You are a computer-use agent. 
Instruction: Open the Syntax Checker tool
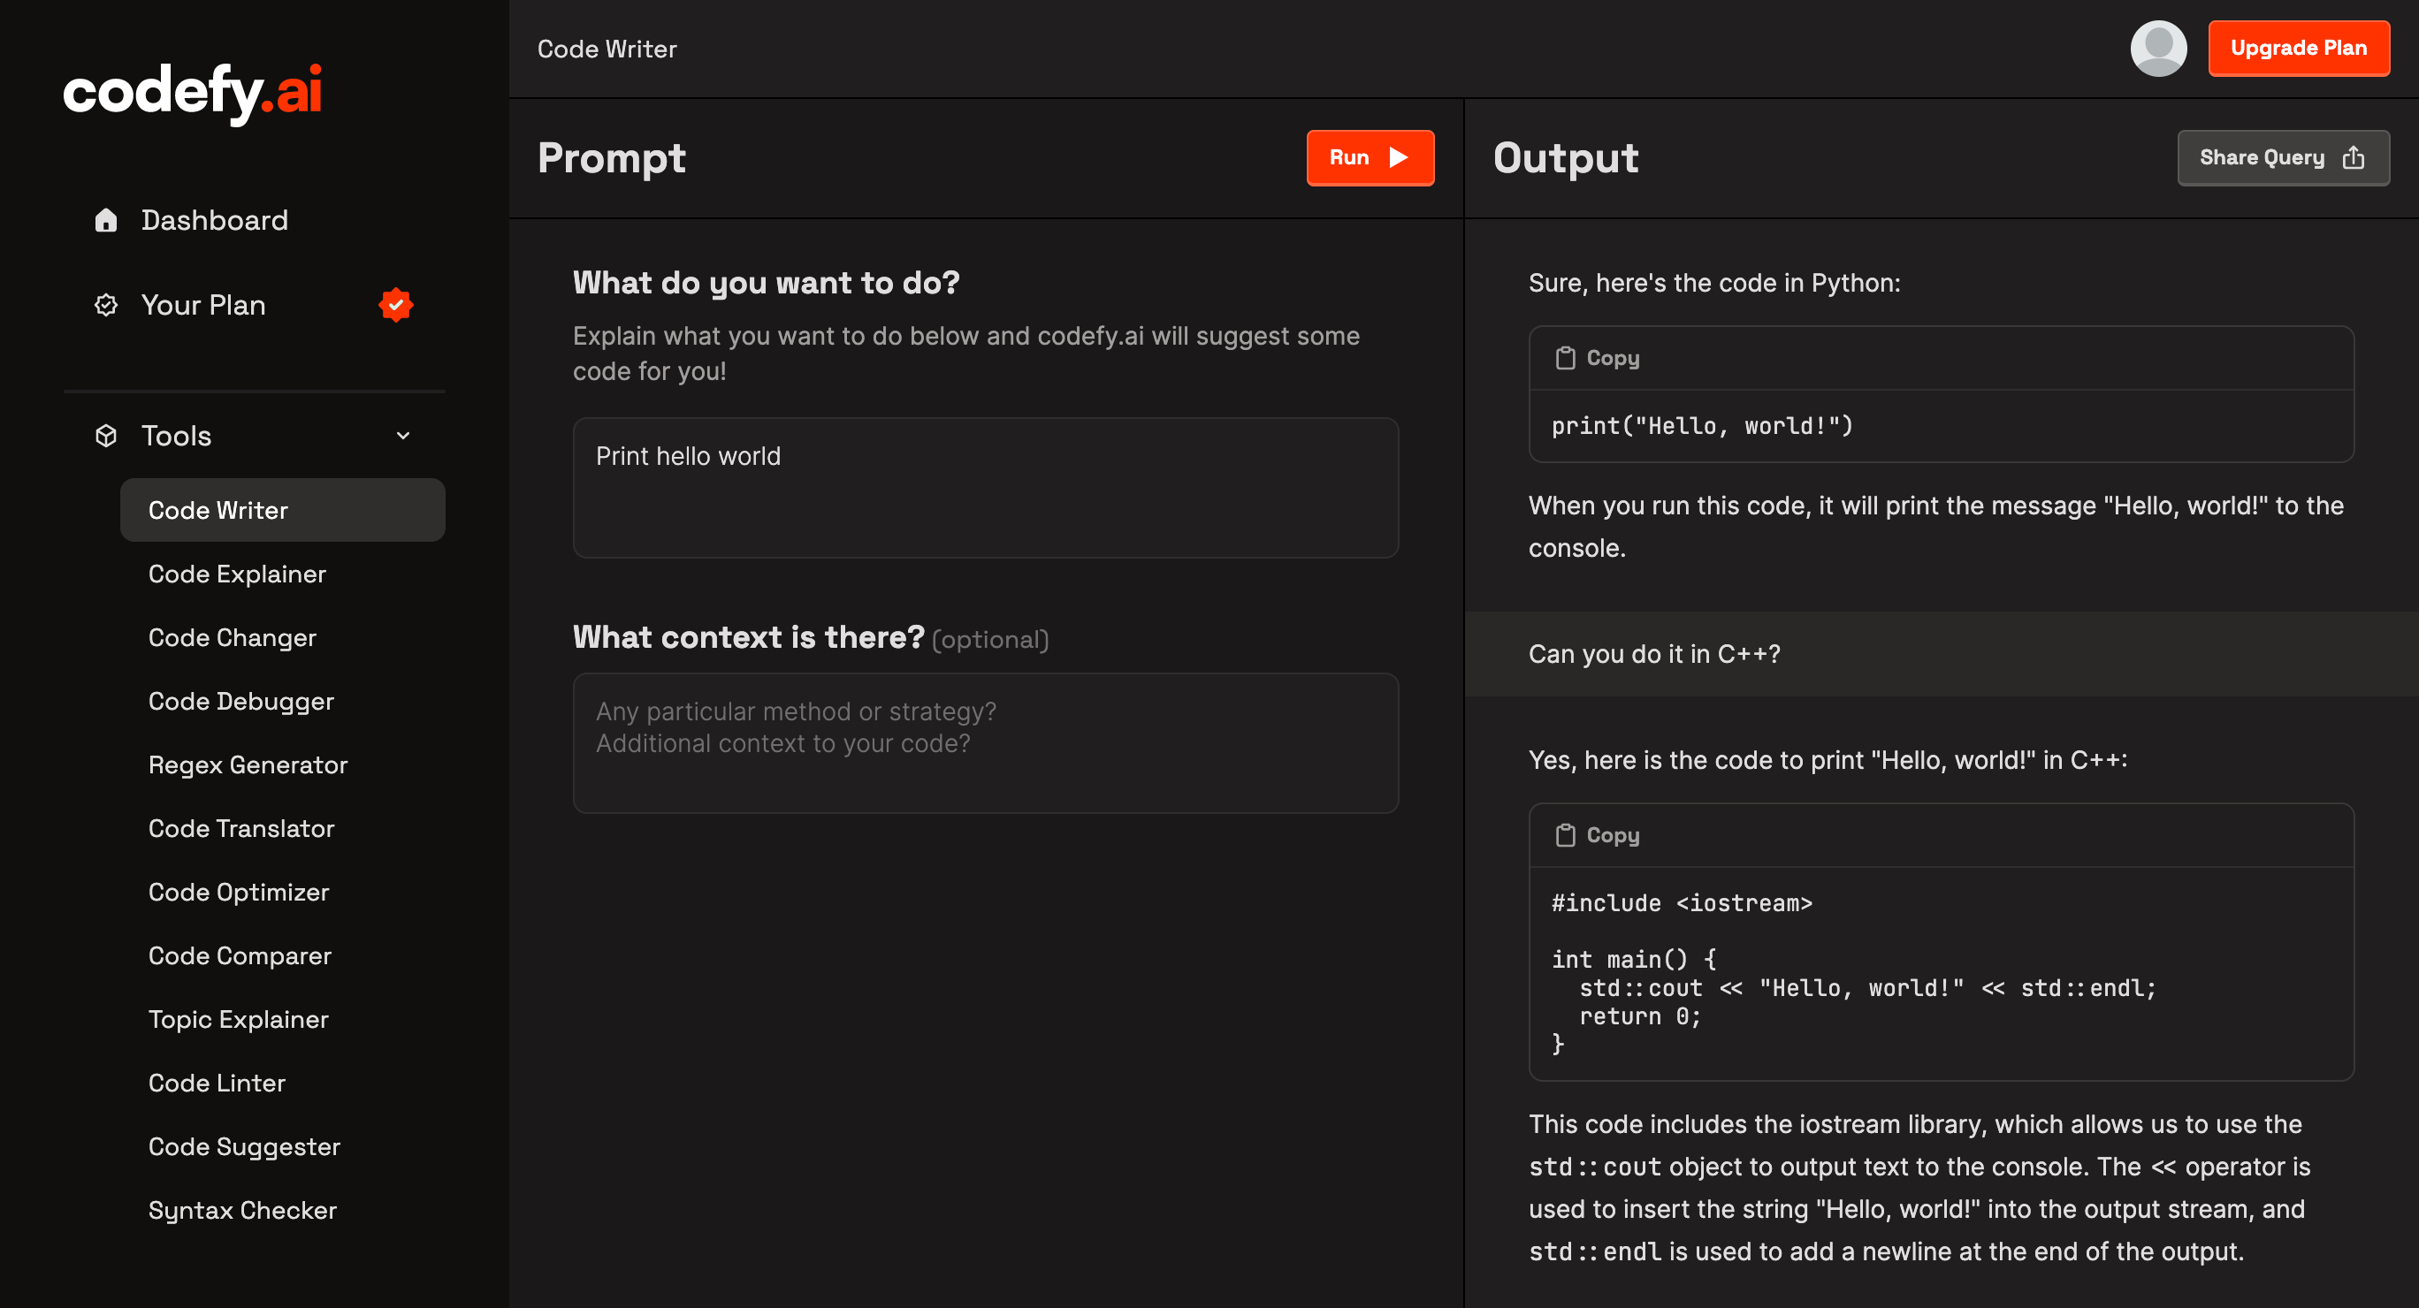(x=242, y=1209)
